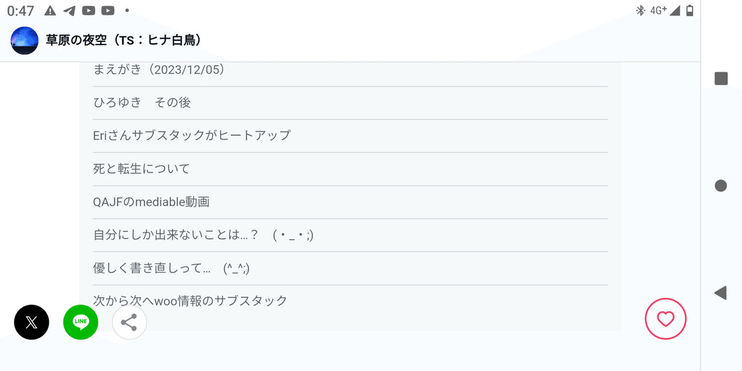742x371 pixels.
Task: Open the share options icon
Action: tap(129, 322)
